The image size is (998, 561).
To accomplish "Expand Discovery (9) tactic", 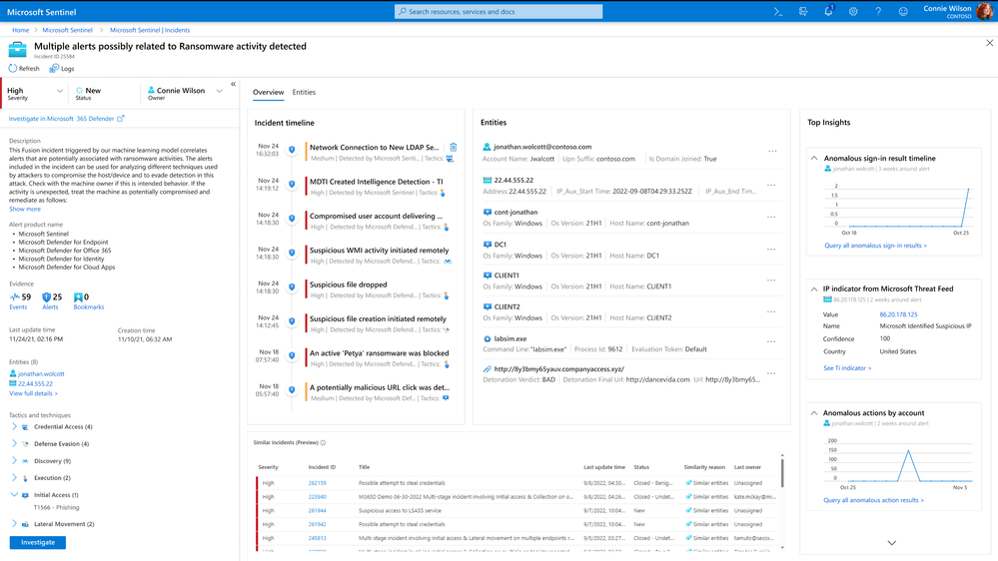I will coord(14,460).
